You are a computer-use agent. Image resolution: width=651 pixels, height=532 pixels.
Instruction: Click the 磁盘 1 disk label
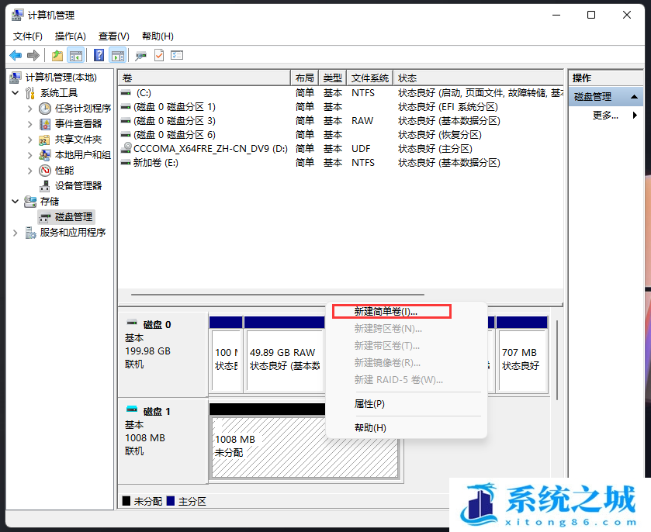pyautogui.click(x=157, y=412)
